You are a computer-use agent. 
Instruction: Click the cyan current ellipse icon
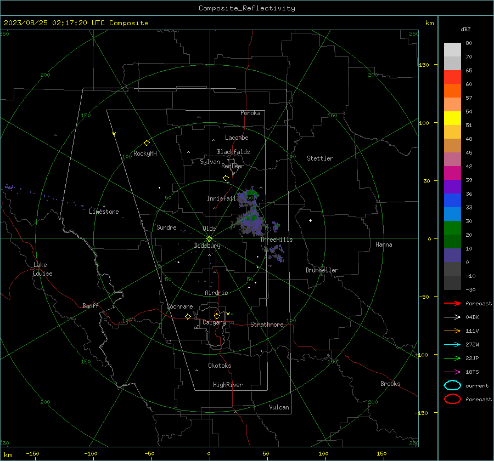(x=452, y=385)
